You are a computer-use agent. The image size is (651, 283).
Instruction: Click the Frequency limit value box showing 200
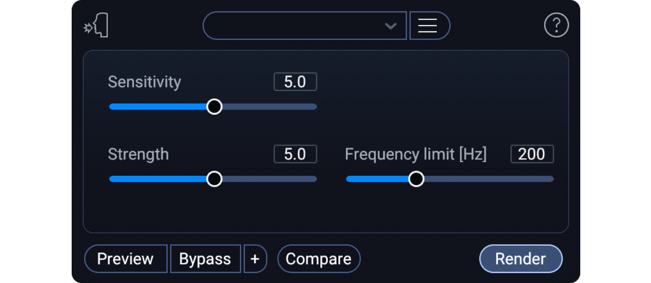[x=532, y=154]
